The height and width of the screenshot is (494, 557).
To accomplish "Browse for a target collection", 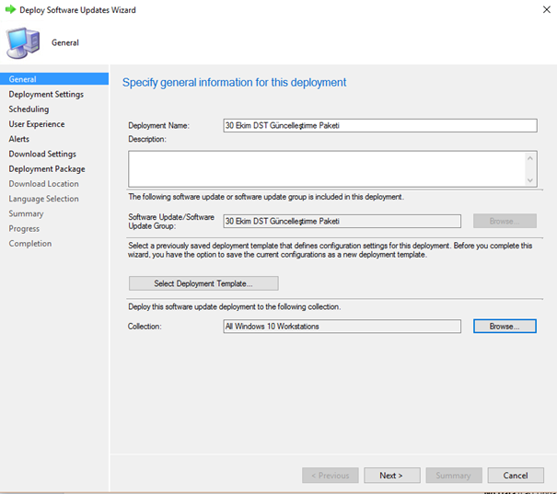I will tap(505, 327).
